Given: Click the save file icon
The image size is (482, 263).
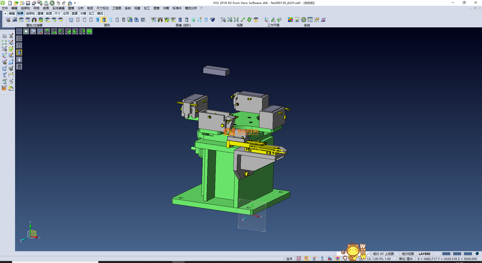Looking at the screenshot, I should click(x=28, y=3).
